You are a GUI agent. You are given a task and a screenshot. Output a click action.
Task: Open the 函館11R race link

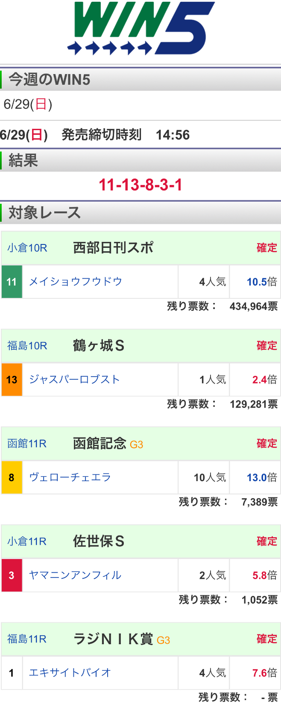coord(27,443)
